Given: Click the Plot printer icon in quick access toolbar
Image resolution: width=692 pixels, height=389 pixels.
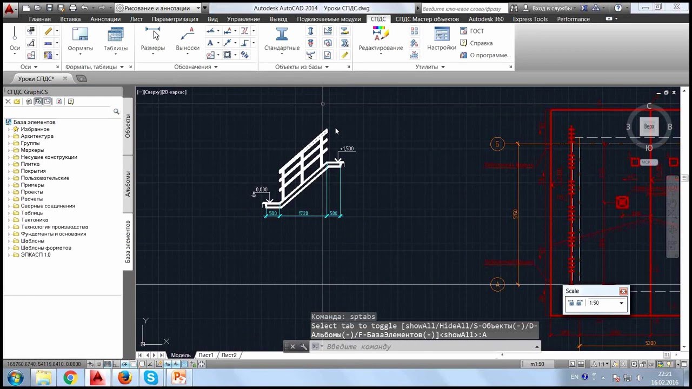Looking at the screenshot, I should pos(72,8).
